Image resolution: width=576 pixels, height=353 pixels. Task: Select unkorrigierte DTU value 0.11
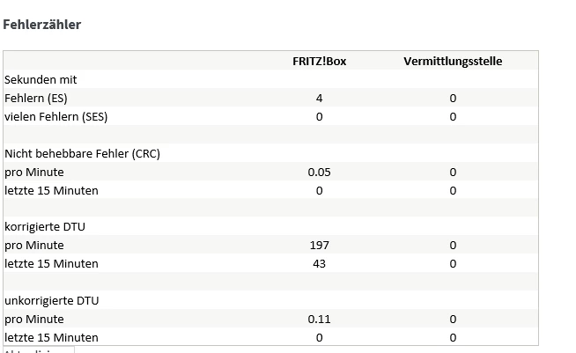point(319,320)
